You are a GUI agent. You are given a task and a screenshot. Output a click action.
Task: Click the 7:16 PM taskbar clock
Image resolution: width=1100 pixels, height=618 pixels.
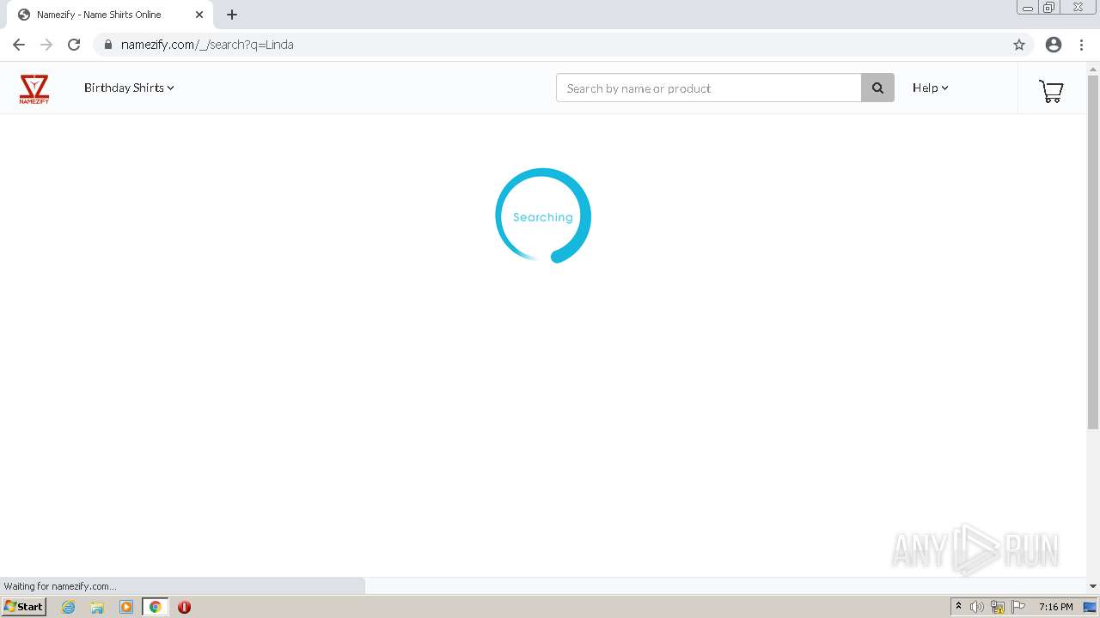point(1055,607)
